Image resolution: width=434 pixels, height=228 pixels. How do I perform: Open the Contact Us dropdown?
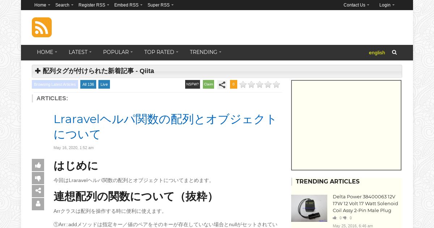pos(356,5)
